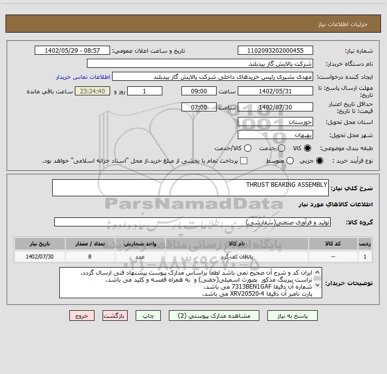
Task: Click the تعداد / مقدار column header
Action: point(90,243)
